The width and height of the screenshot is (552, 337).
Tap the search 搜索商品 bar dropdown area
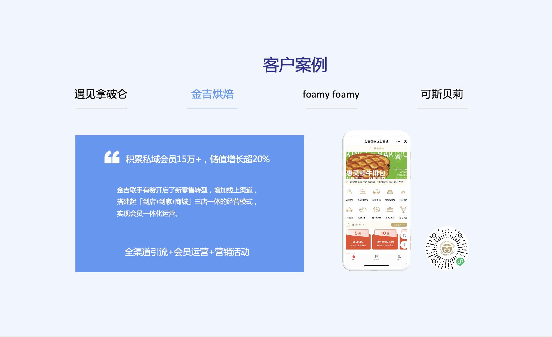[376, 148]
